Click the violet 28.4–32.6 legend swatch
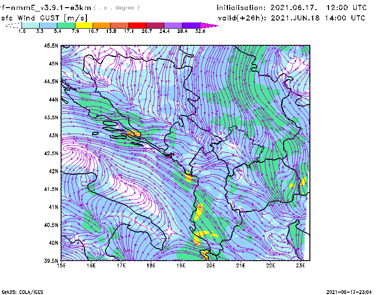Viewport: 382px width, 295px height. (191, 25)
